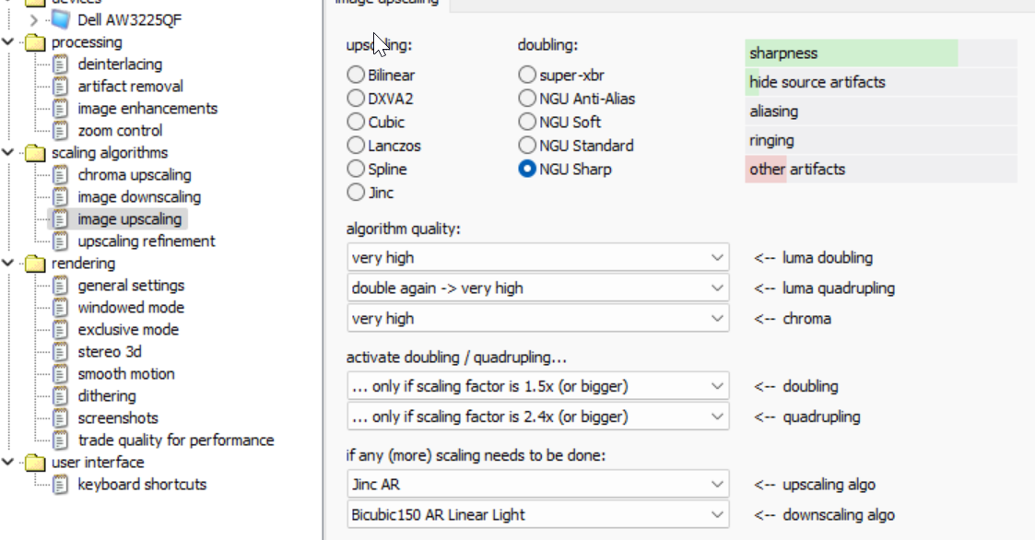1035x540 pixels.
Task: Click the Dell AW3225QF monitor icon
Action: click(x=61, y=19)
